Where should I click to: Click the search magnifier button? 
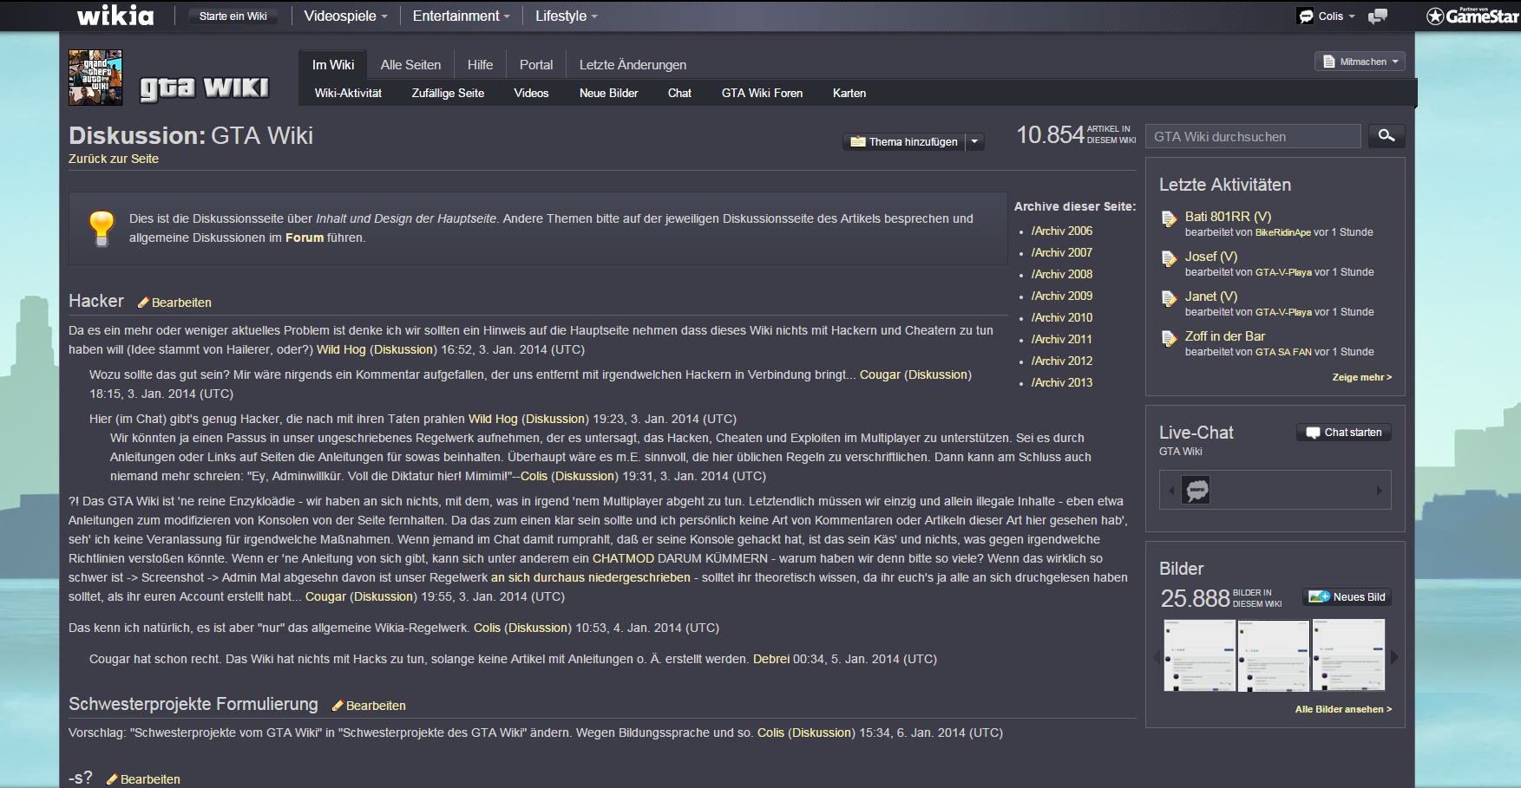(x=1387, y=136)
